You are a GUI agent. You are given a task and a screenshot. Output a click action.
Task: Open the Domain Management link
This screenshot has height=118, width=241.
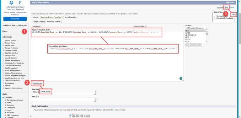(x=12, y=61)
